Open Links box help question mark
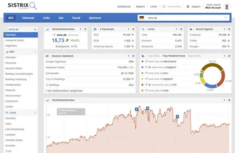Screen dimensions: 235x153 pos(176,29)
